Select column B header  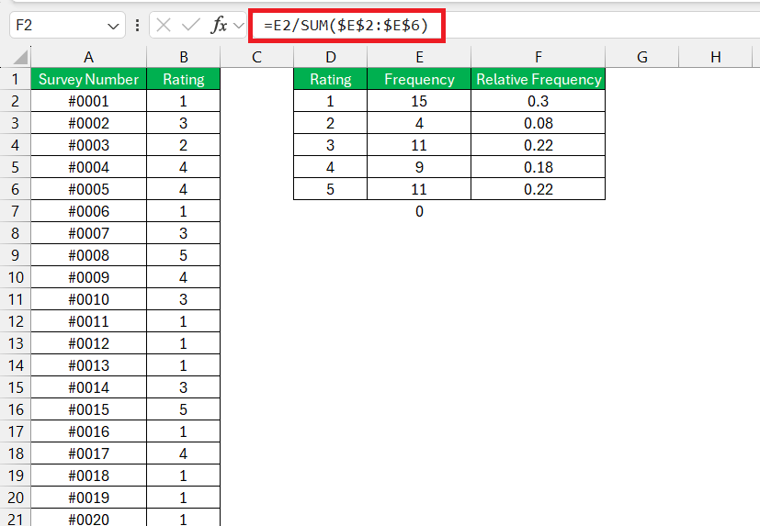(183, 57)
